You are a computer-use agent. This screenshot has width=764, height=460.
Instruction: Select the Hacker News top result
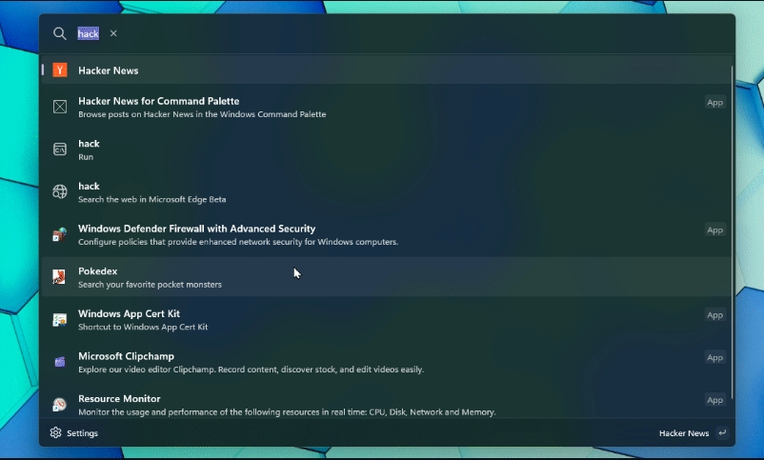coord(387,70)
